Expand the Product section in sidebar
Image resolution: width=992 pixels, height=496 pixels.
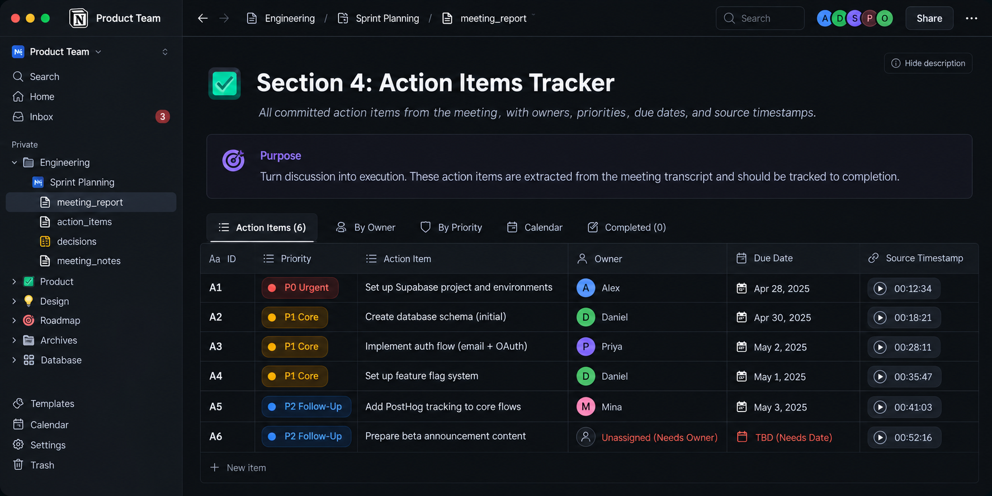point(15,282)
